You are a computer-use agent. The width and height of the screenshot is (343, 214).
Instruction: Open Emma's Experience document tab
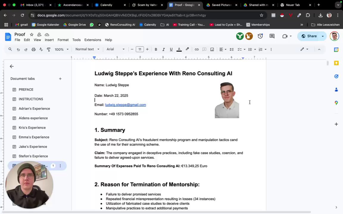pyautogui.click(x=34, y=137)
